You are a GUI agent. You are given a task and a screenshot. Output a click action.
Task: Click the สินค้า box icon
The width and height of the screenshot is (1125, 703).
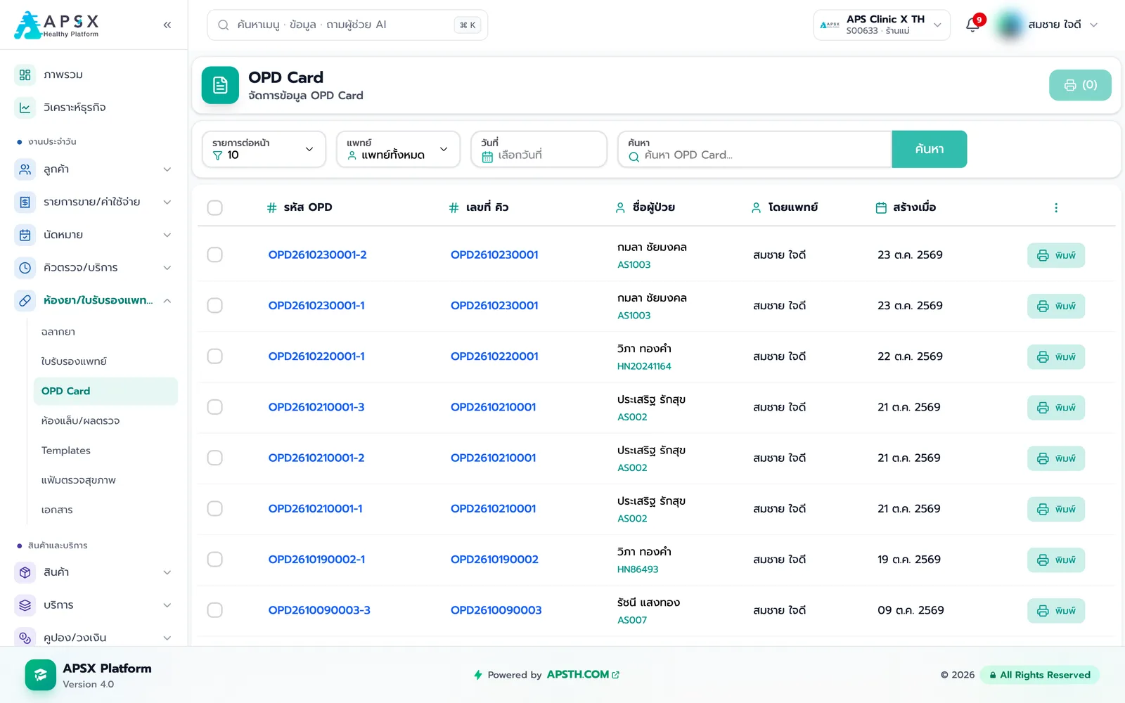25,572
